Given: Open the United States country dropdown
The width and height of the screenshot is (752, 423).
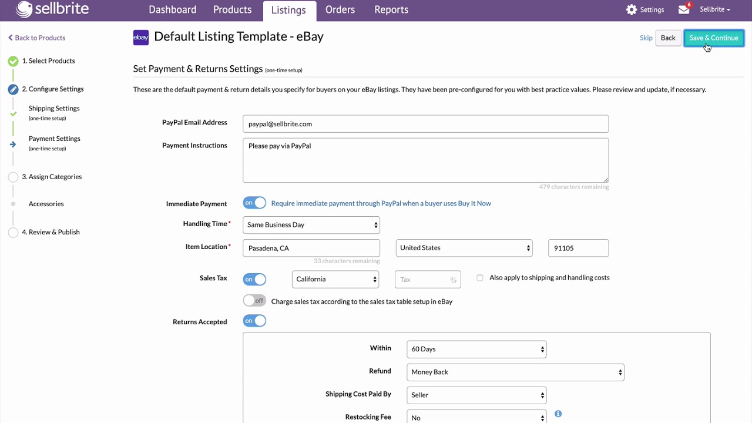Looking at the screenshot, I should [464, 248].
